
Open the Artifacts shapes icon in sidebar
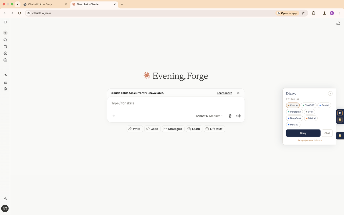click(5, 53)
